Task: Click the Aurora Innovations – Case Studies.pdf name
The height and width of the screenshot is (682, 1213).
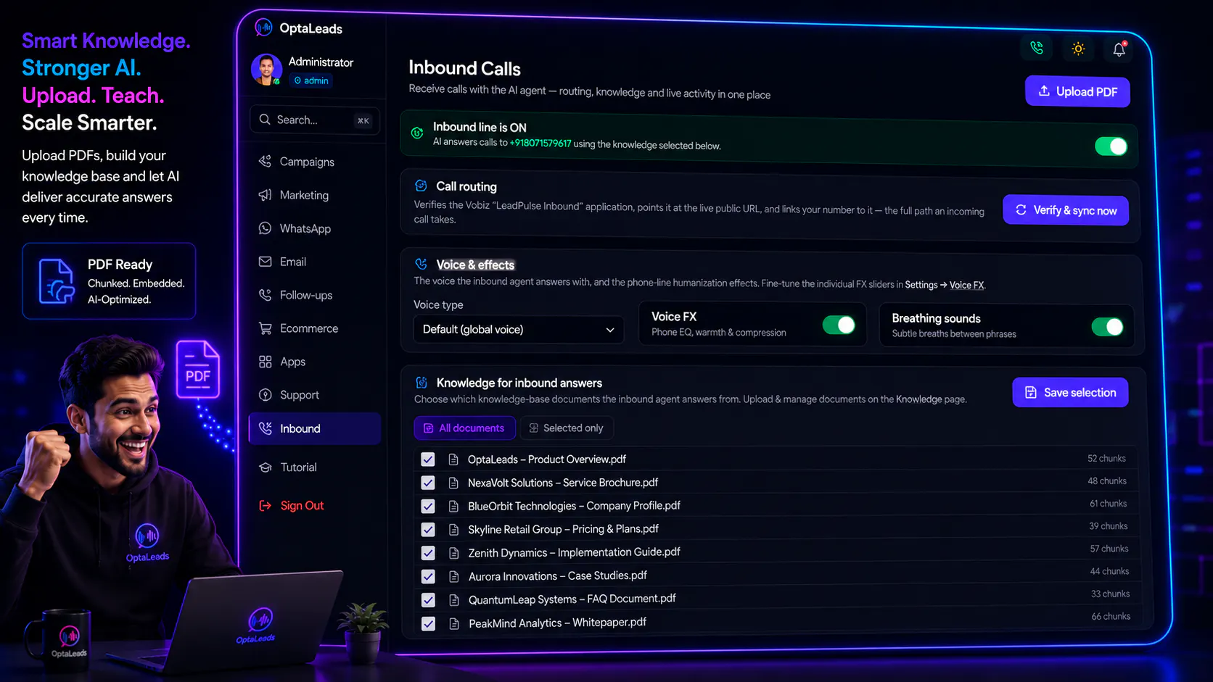Action: click(x=558, y=575)
